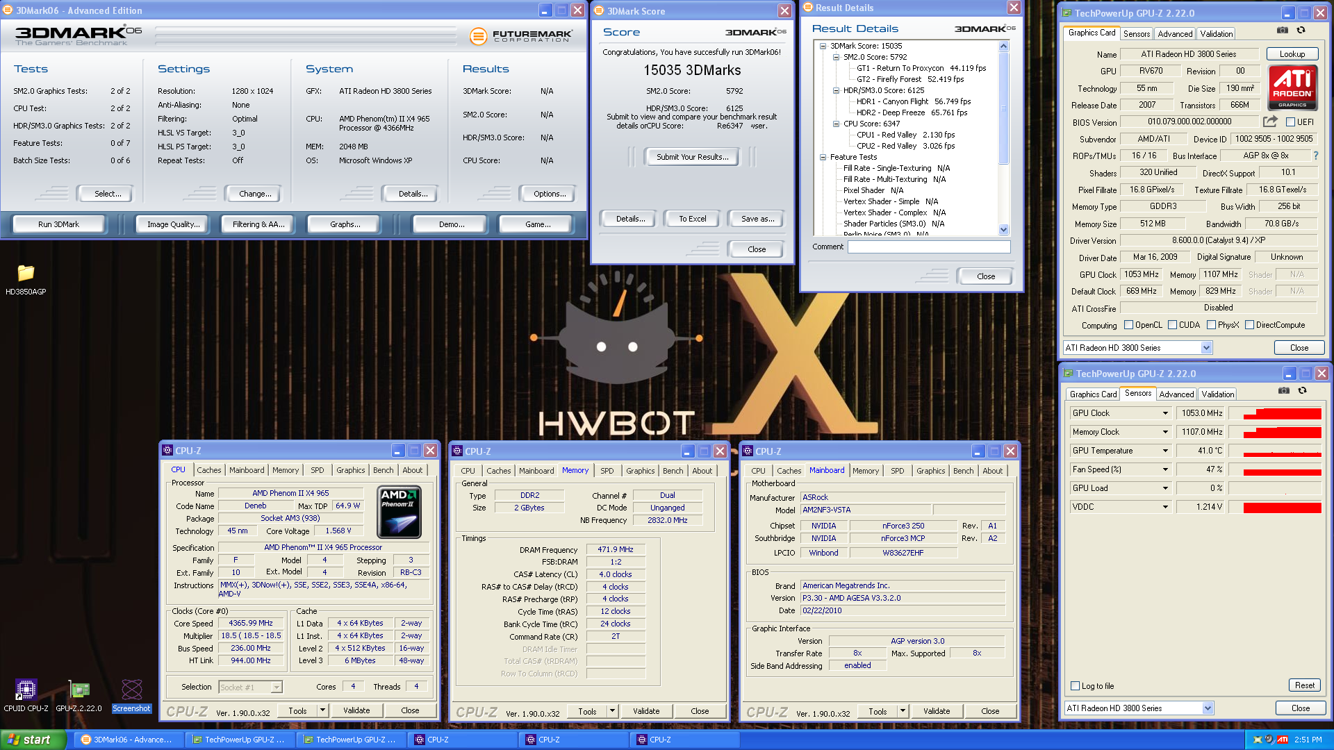Click the To Excel button
The height and width of the screenshot is (750, 1334).
tap(693, 219)
